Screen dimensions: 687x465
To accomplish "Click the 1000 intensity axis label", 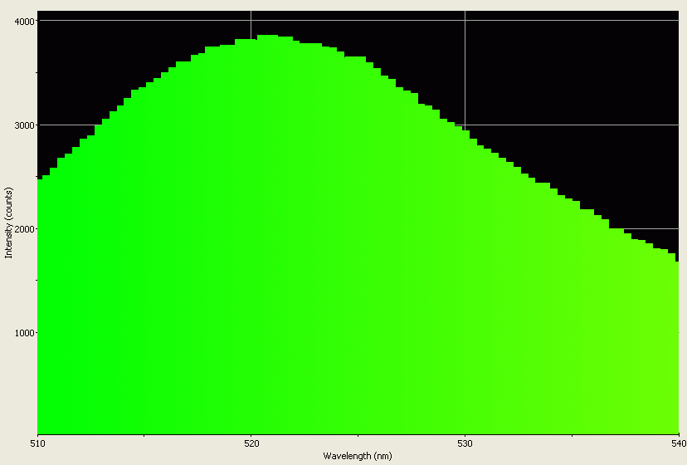I will 25,333.
